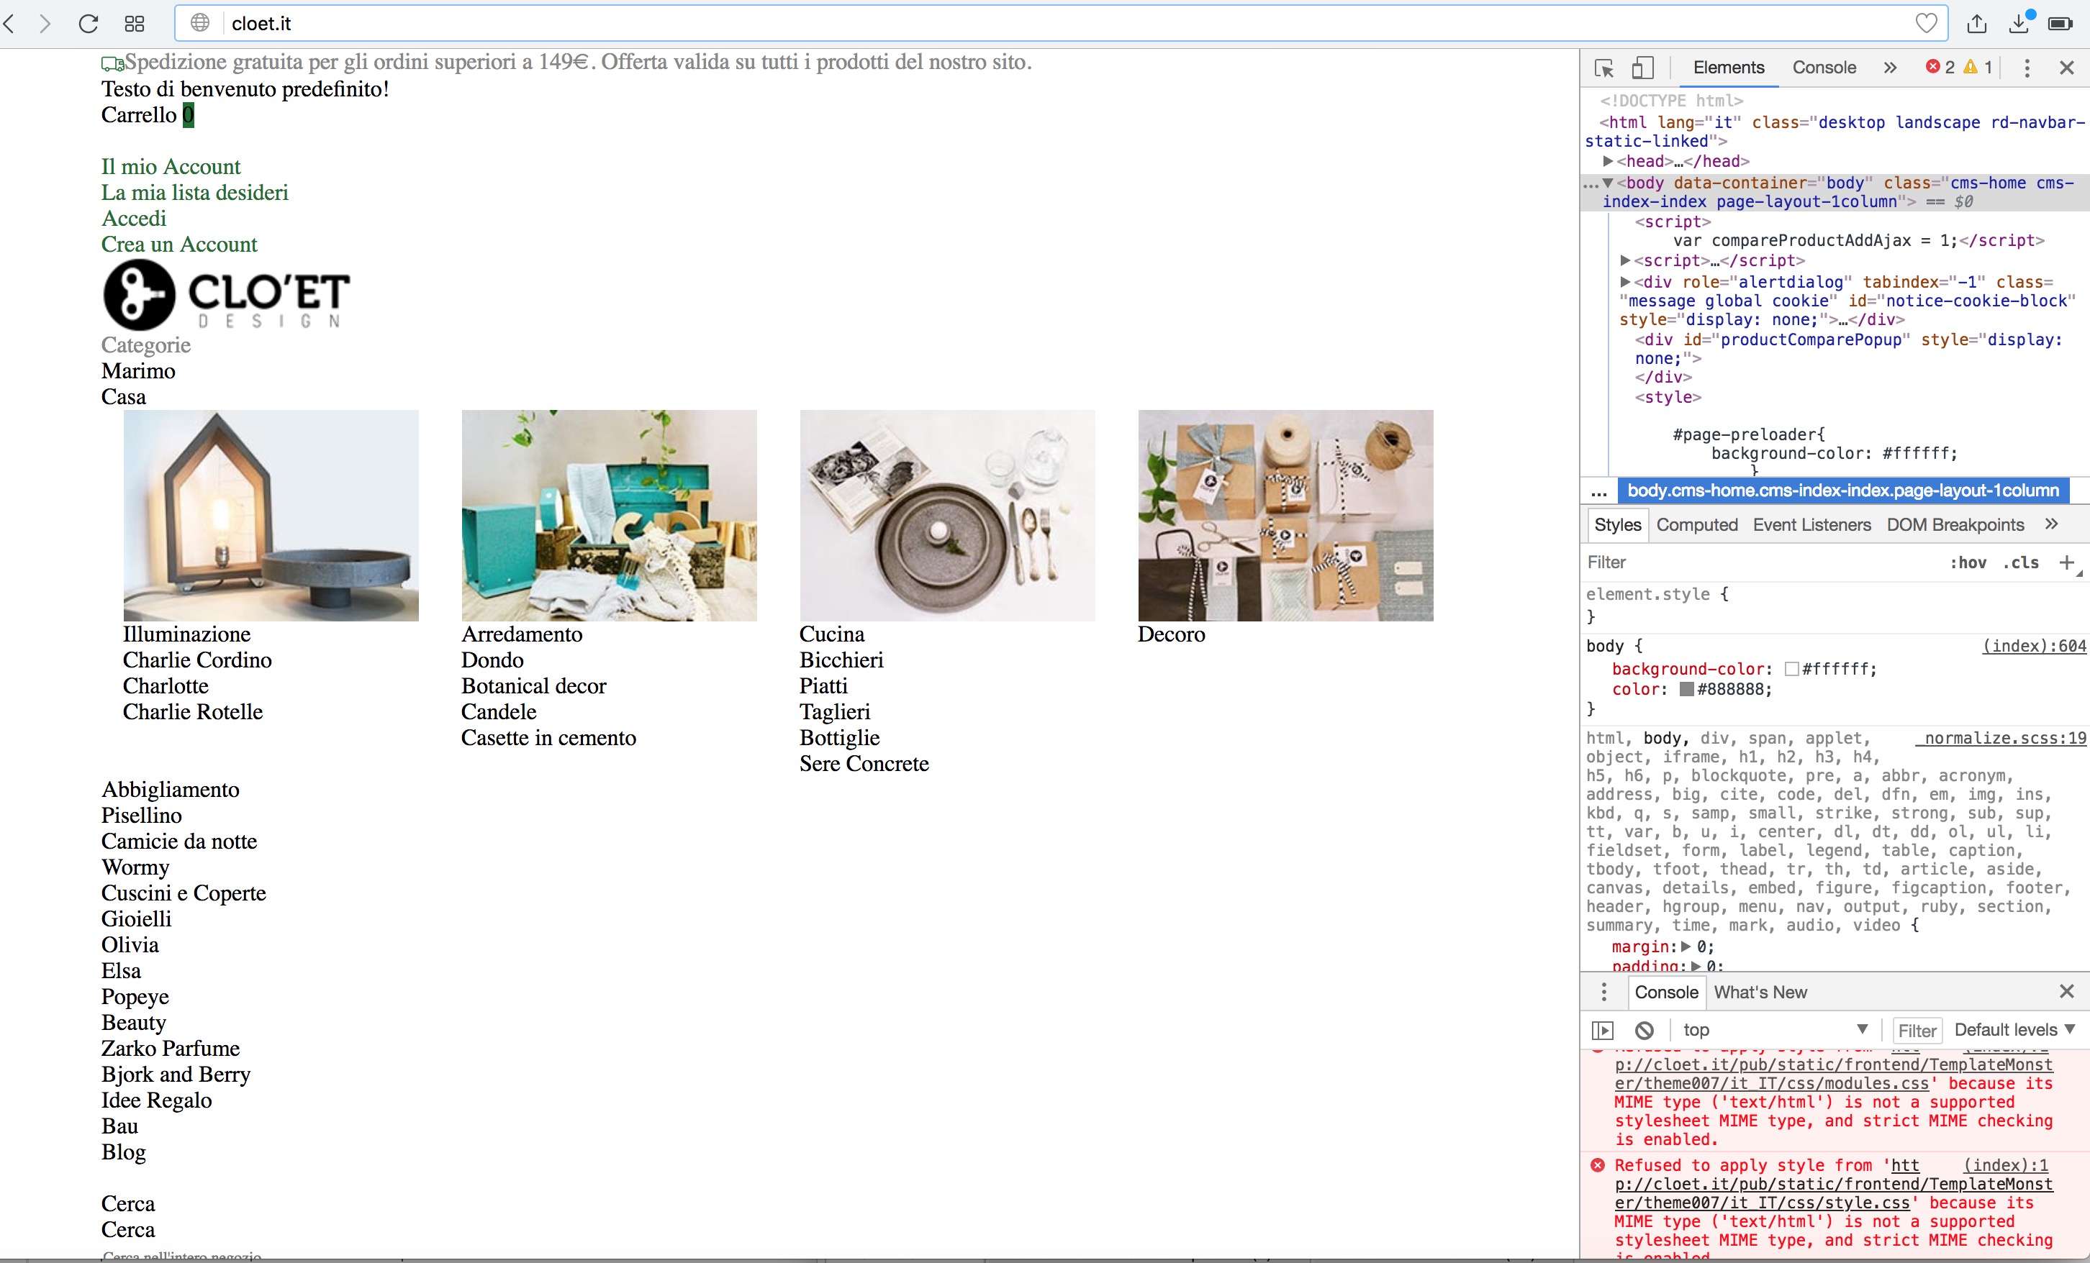Open the Computed styles tab
This screenshot has height=1263, width=2090.
pos(1696,525)
